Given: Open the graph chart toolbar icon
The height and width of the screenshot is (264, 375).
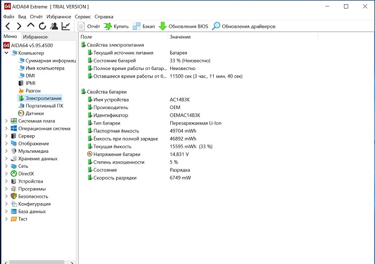Looking at the screenshot, I should click(x=65, y=26).
